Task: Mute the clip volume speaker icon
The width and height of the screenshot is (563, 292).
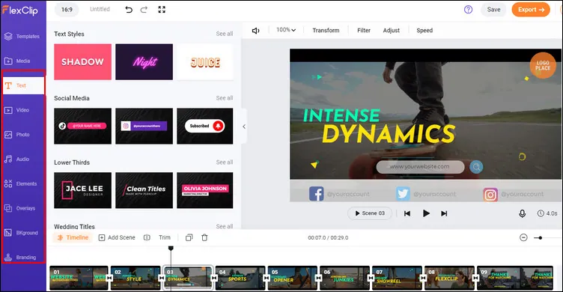Action: pyautogui.click(x=255, y=31)
